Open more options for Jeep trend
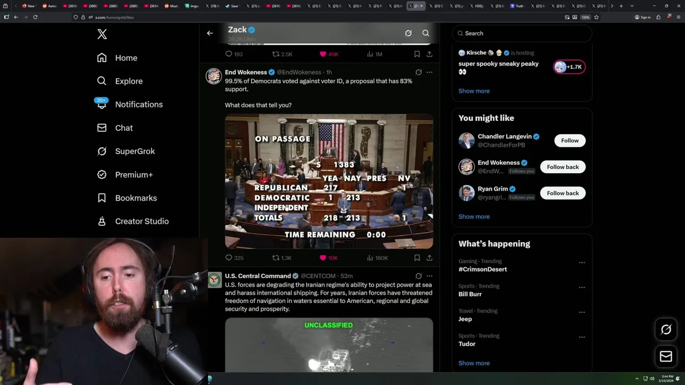The height and width of the screenshot is (385, 685). click(582, 312)
